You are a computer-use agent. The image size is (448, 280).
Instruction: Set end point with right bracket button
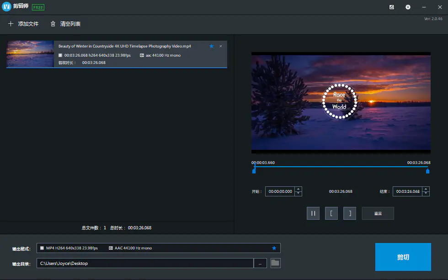349,213
